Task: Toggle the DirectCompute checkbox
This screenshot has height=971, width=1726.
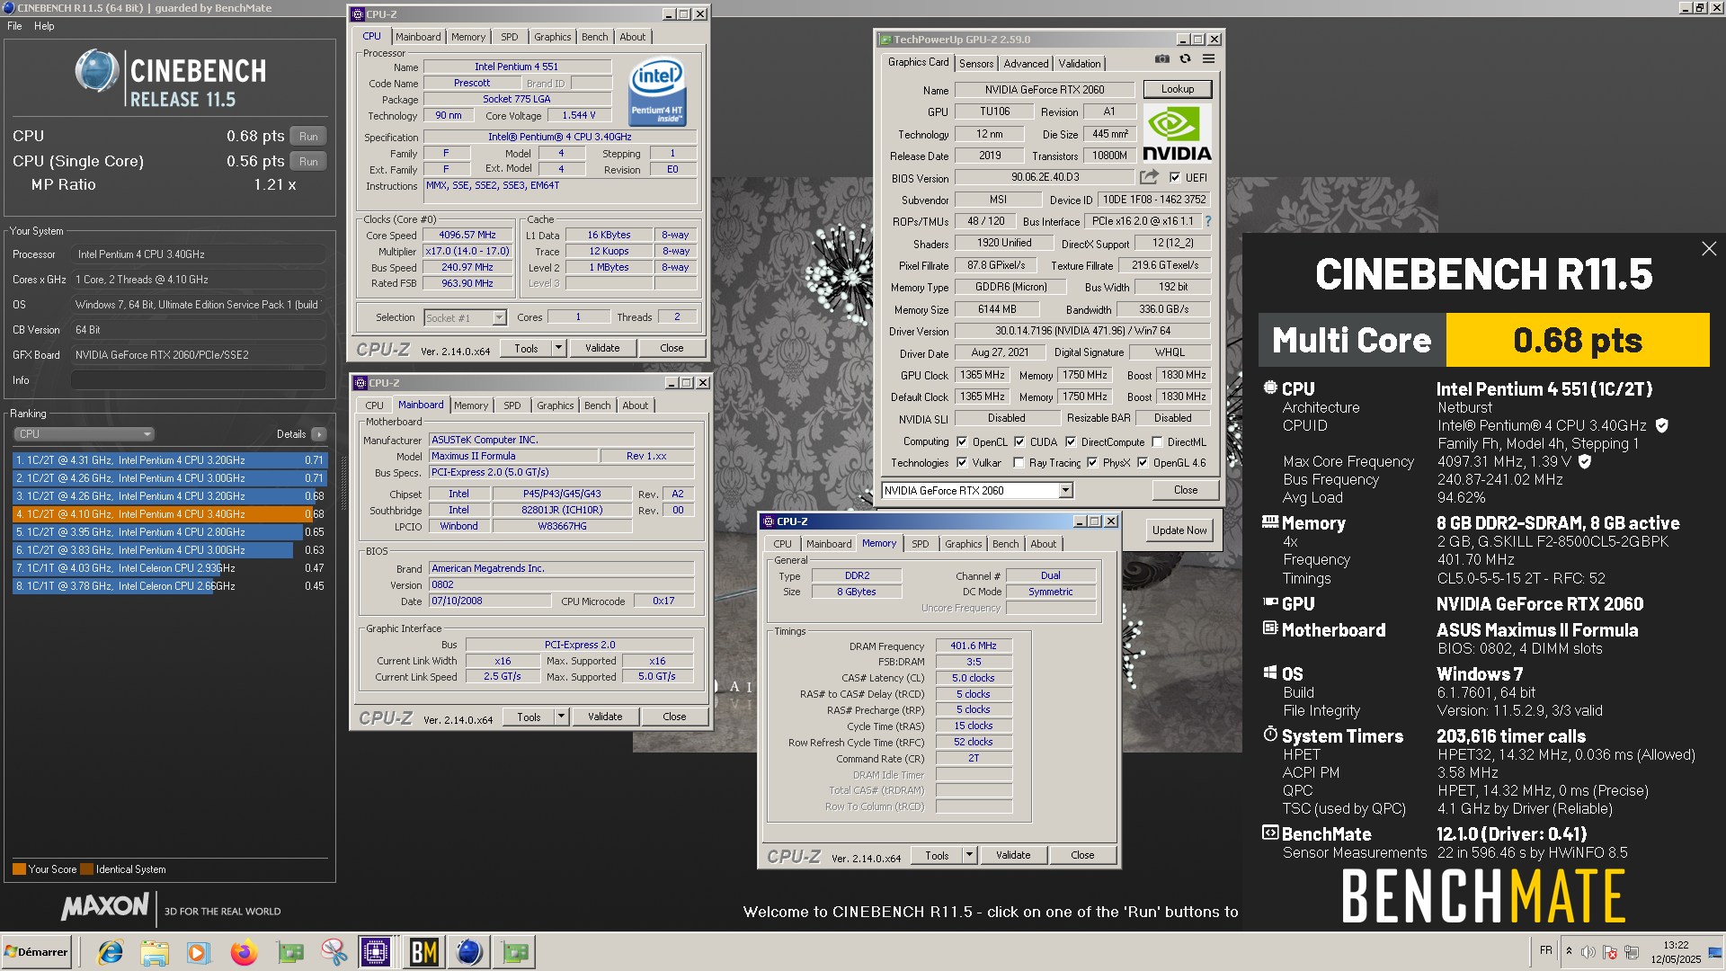Action: [1071, 442]
